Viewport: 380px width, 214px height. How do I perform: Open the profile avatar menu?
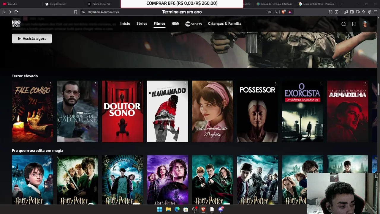pos(365,24)
